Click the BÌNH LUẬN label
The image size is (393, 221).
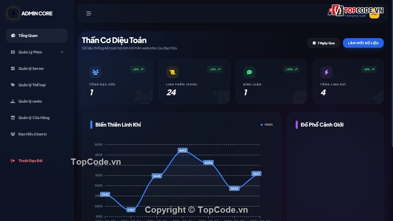coord(252,84)
